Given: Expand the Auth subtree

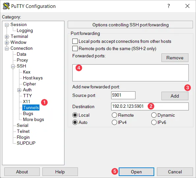Looking at the screenshot, I should point(19,90).
